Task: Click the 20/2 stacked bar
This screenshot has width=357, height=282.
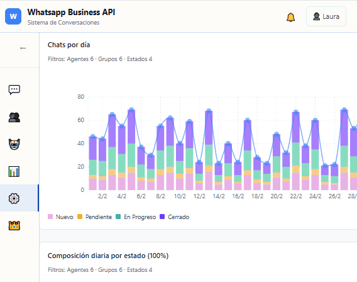Action: click(x=277, y=162)
